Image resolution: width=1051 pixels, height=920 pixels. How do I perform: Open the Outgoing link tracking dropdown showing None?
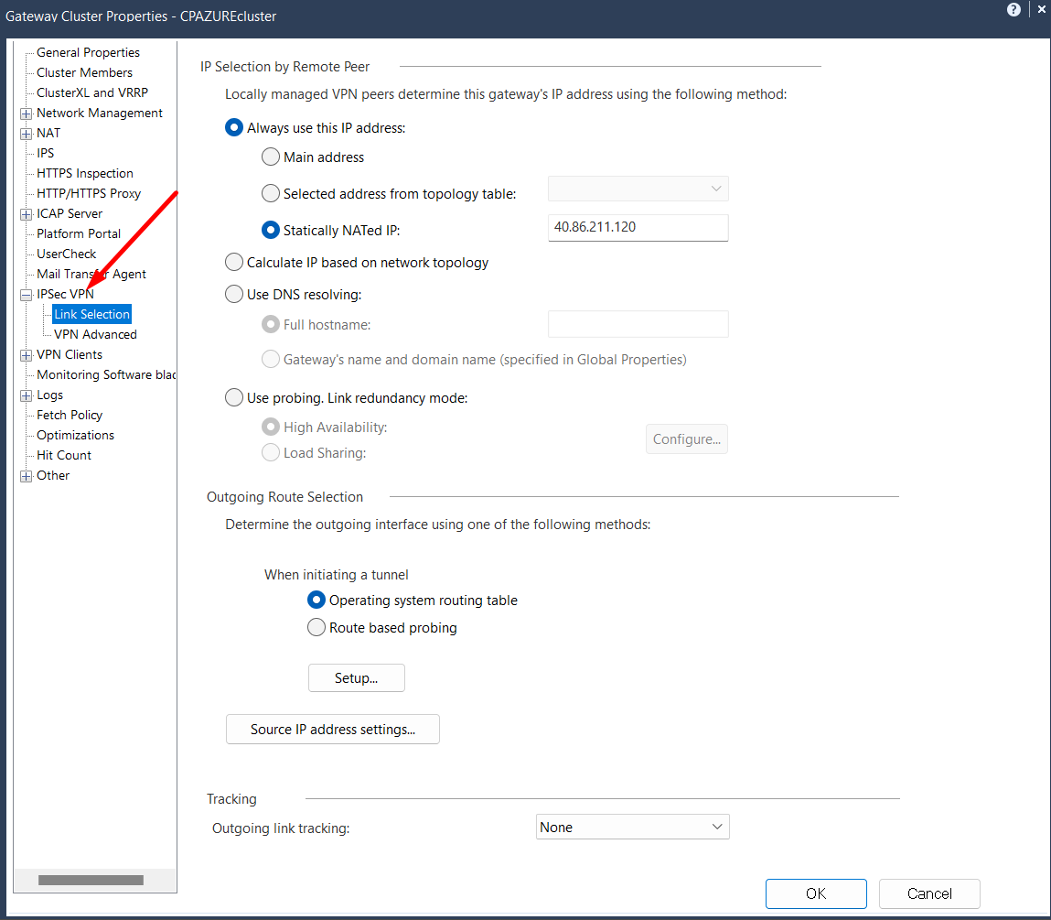632,826
